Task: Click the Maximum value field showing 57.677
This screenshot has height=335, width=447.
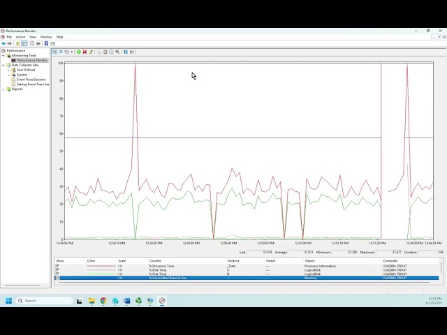Action: (389, 252)
